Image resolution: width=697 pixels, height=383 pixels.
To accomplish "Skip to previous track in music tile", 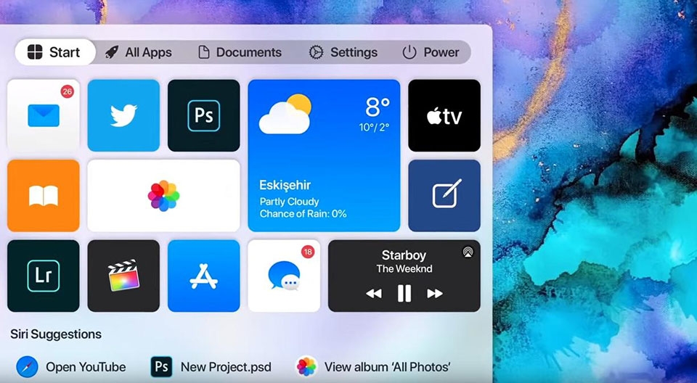I will click(x=373, y=293).
